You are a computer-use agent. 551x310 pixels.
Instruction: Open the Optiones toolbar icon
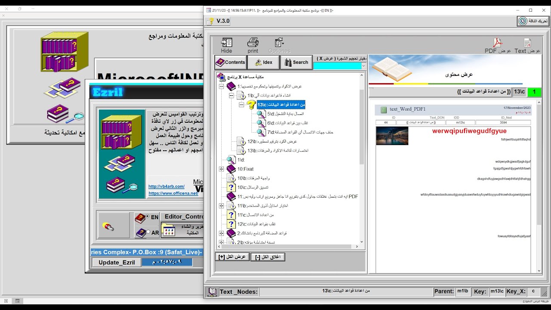(x=279, y=42)
